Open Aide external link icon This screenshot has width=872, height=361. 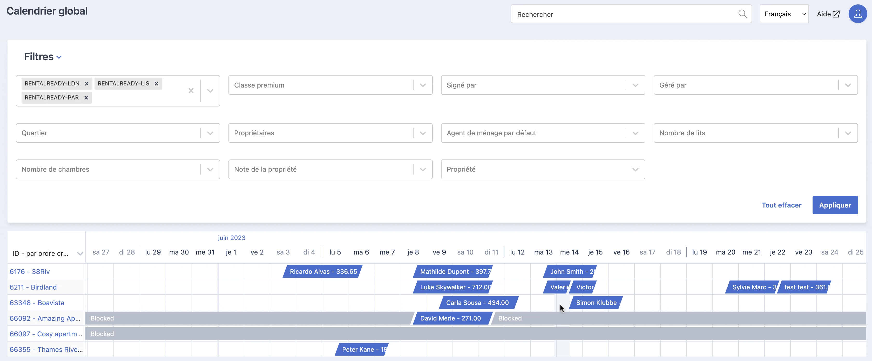click(x=836, y=14)
